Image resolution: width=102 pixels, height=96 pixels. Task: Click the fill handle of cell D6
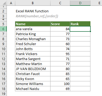click(x=90, y=31)
